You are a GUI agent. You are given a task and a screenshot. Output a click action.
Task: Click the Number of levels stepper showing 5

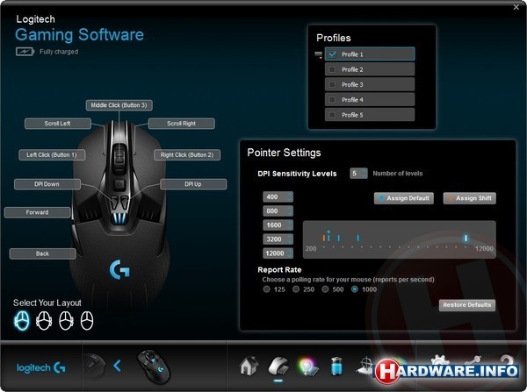(x=358, y=174)
